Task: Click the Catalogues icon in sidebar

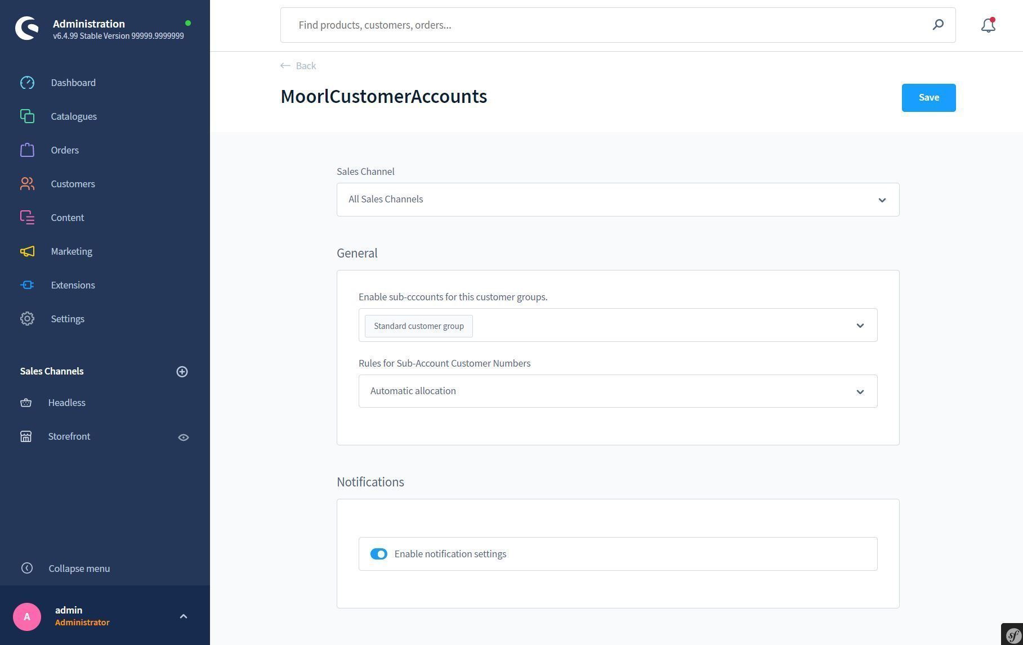Action: tap(27, 116)
